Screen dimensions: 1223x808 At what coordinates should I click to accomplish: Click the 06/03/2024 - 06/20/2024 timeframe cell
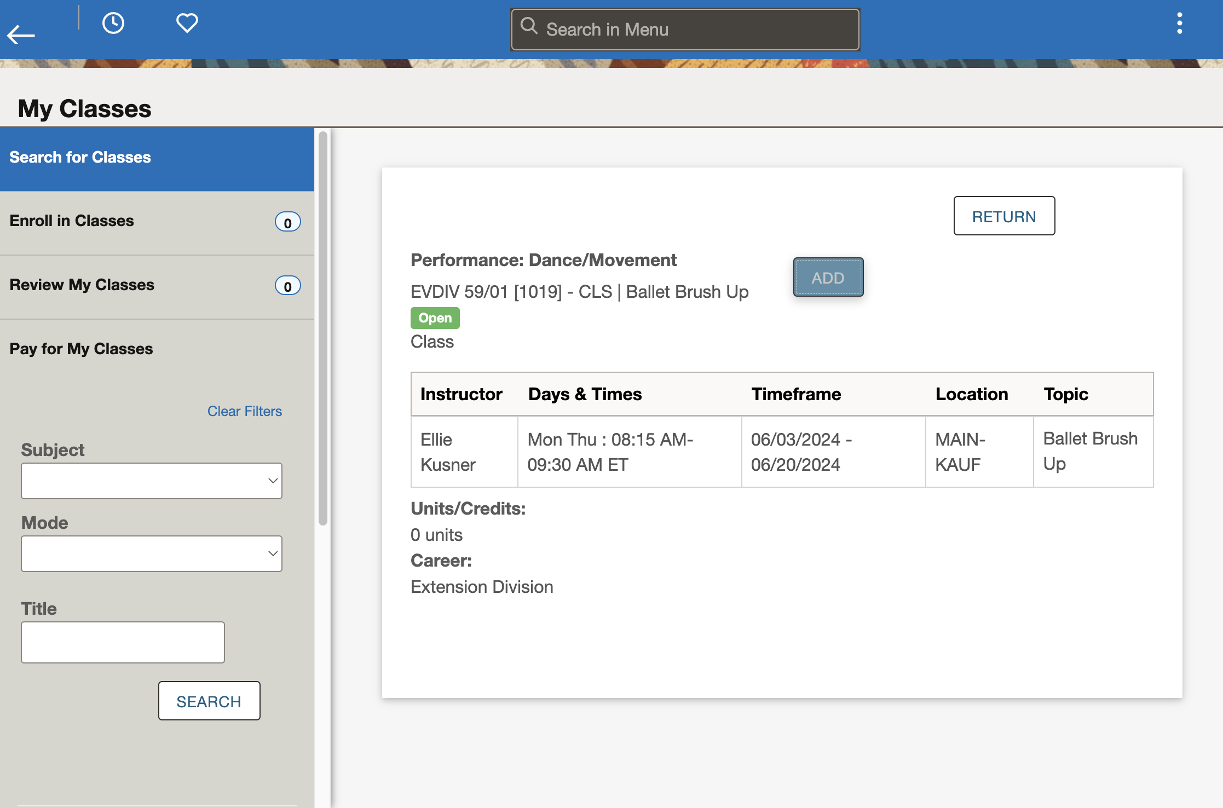[x=833, y=452]
